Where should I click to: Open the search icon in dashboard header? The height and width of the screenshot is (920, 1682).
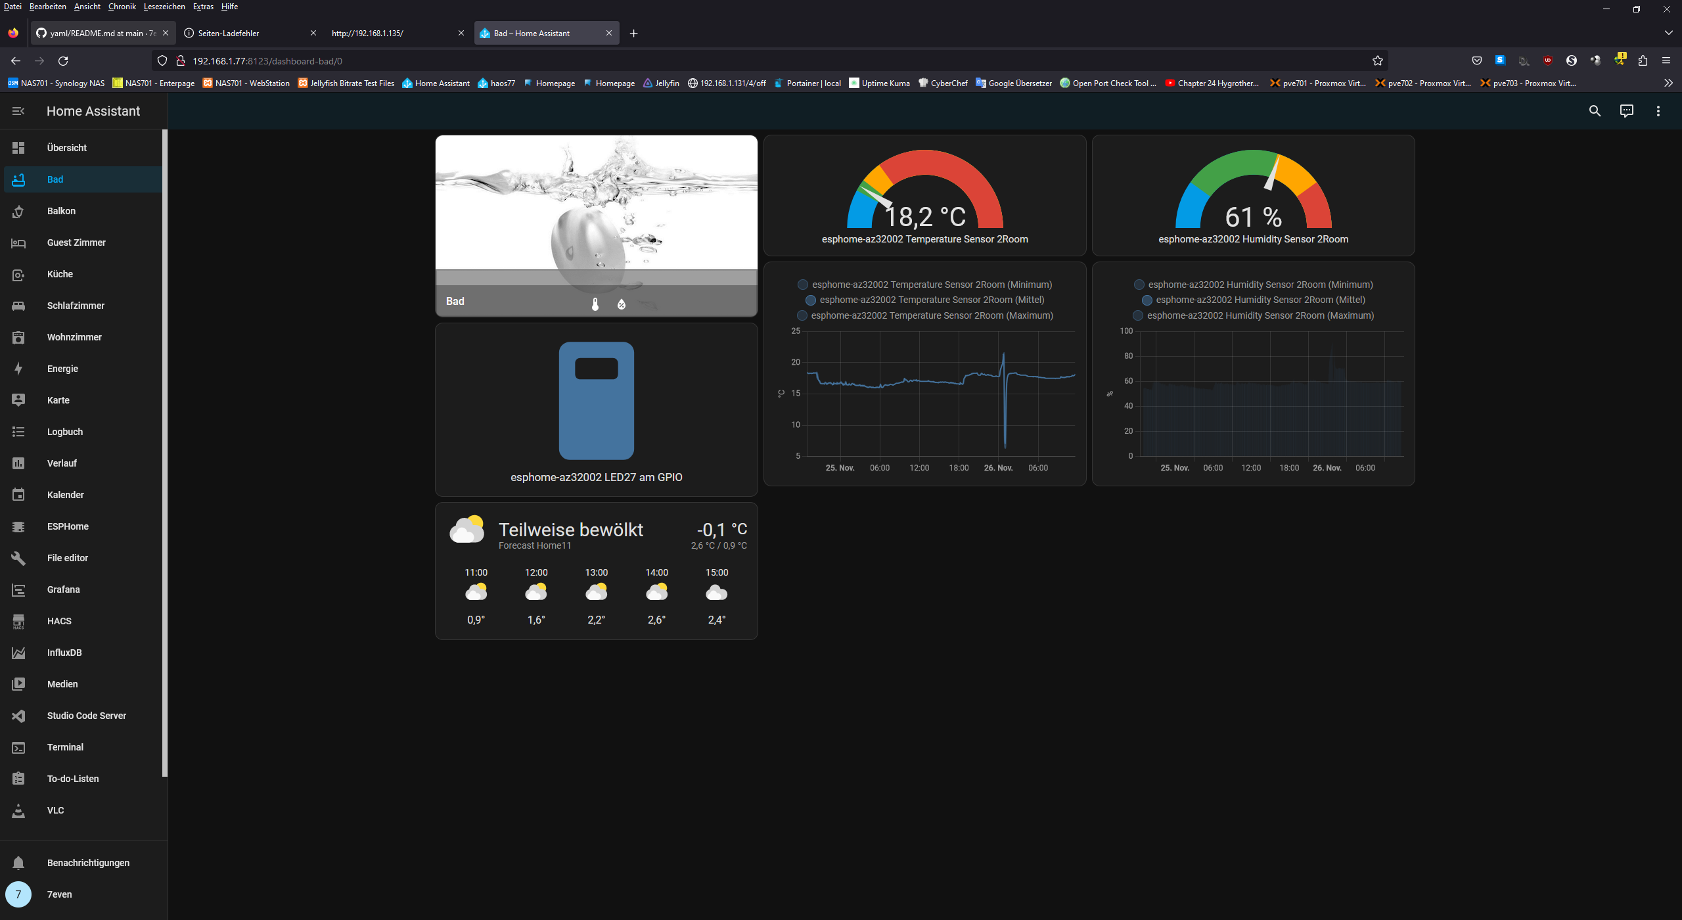pos(1595,111)
